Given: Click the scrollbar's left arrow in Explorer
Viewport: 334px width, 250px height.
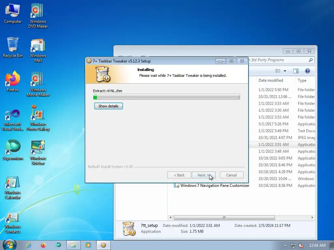Looking at the screenshot, I should pos(170,218).
